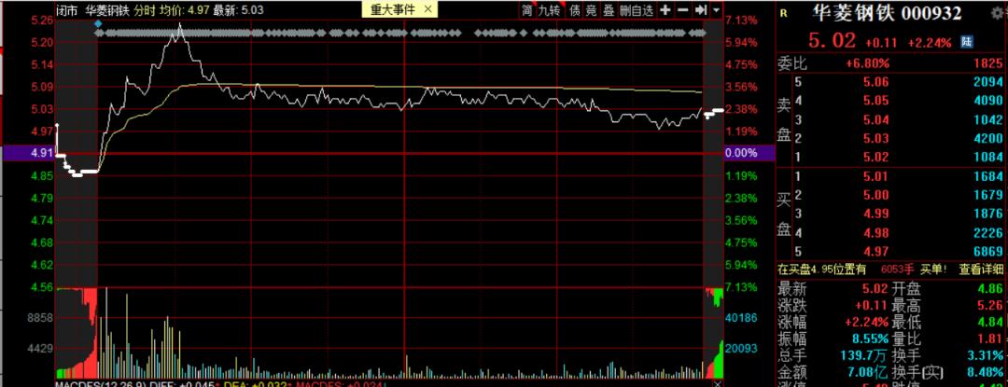This screenshot has height=387, width=1008.
Task: Click buy level 5 price 4.97
Action: (x=876, y=252)
